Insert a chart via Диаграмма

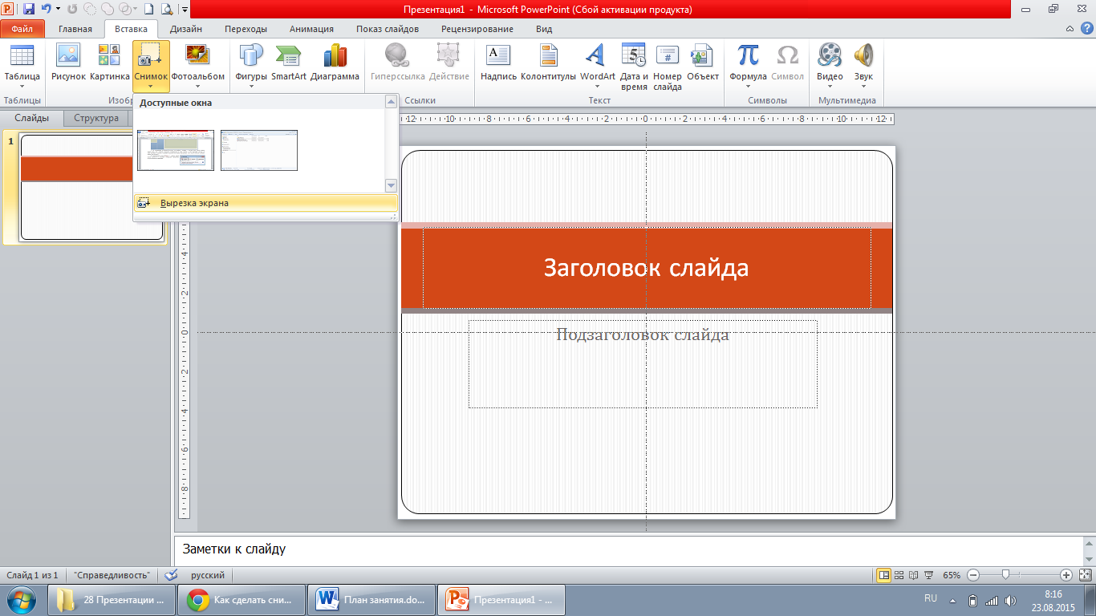click(335, 63)
